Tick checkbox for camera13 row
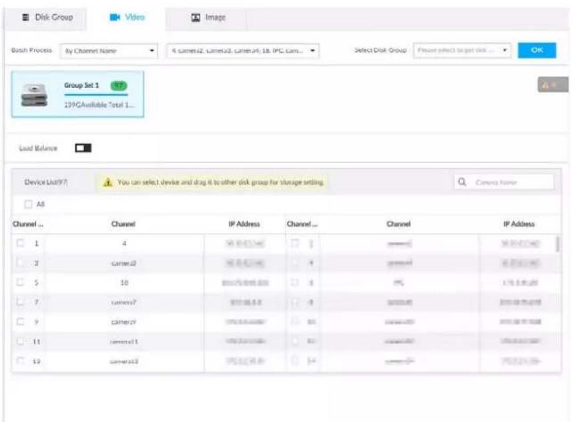 pos(21,361)
